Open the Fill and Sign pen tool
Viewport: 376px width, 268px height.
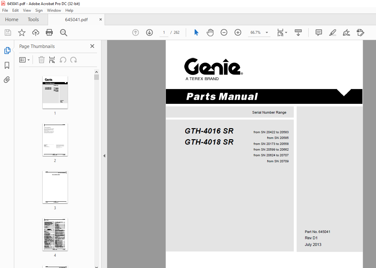tap(347, 33)
